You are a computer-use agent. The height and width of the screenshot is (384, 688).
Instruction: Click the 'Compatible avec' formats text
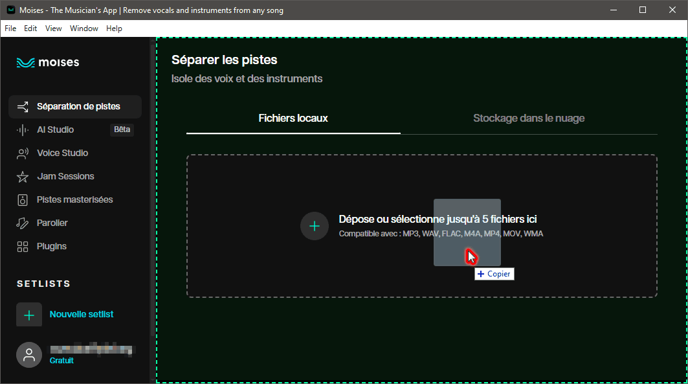click(x=441, y=234)
